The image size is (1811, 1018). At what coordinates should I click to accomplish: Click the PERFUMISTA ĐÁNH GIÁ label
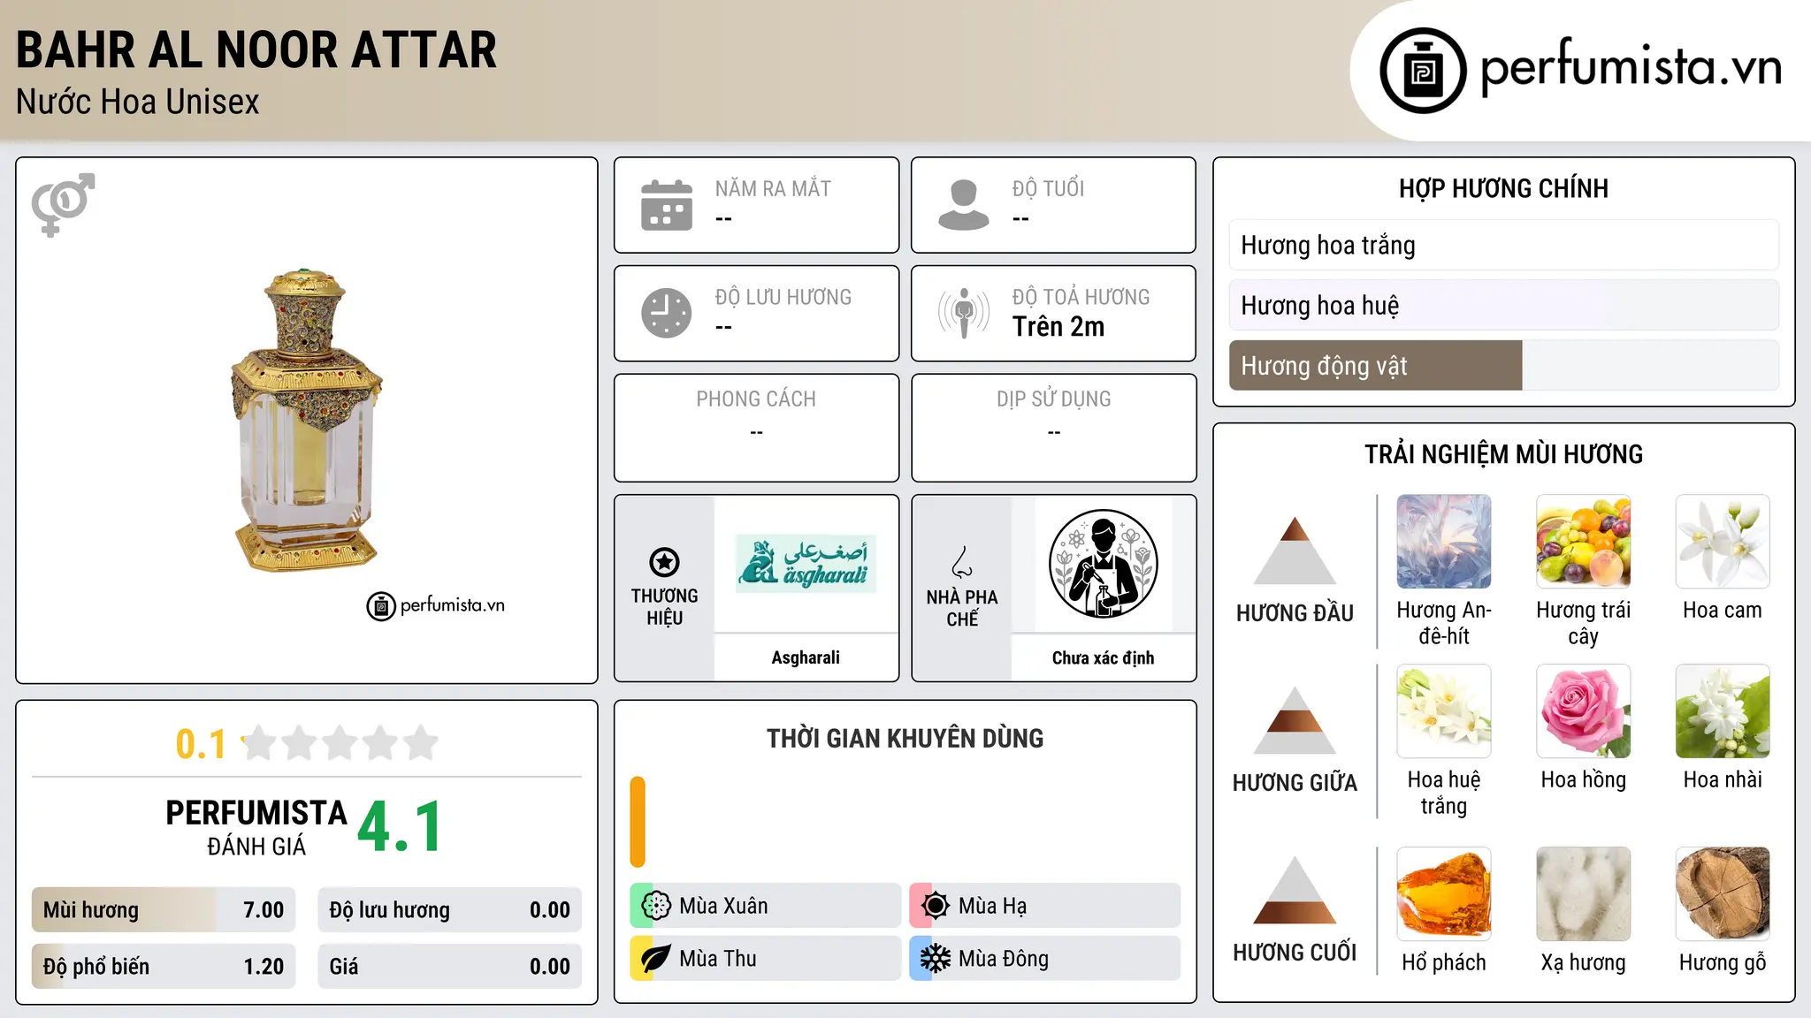click(x=256, y=827)
